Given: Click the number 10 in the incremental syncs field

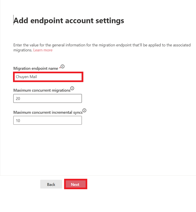Looking at the screenshot, I should [18, 120].
